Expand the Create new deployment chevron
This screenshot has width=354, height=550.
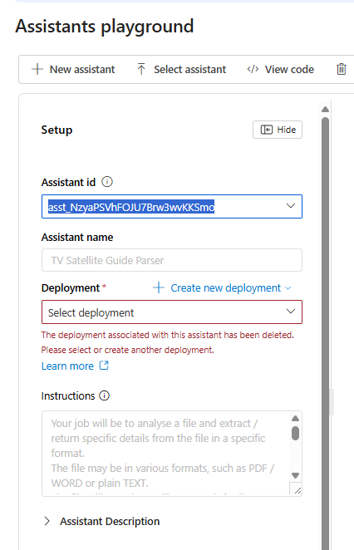tap(288, 288)
